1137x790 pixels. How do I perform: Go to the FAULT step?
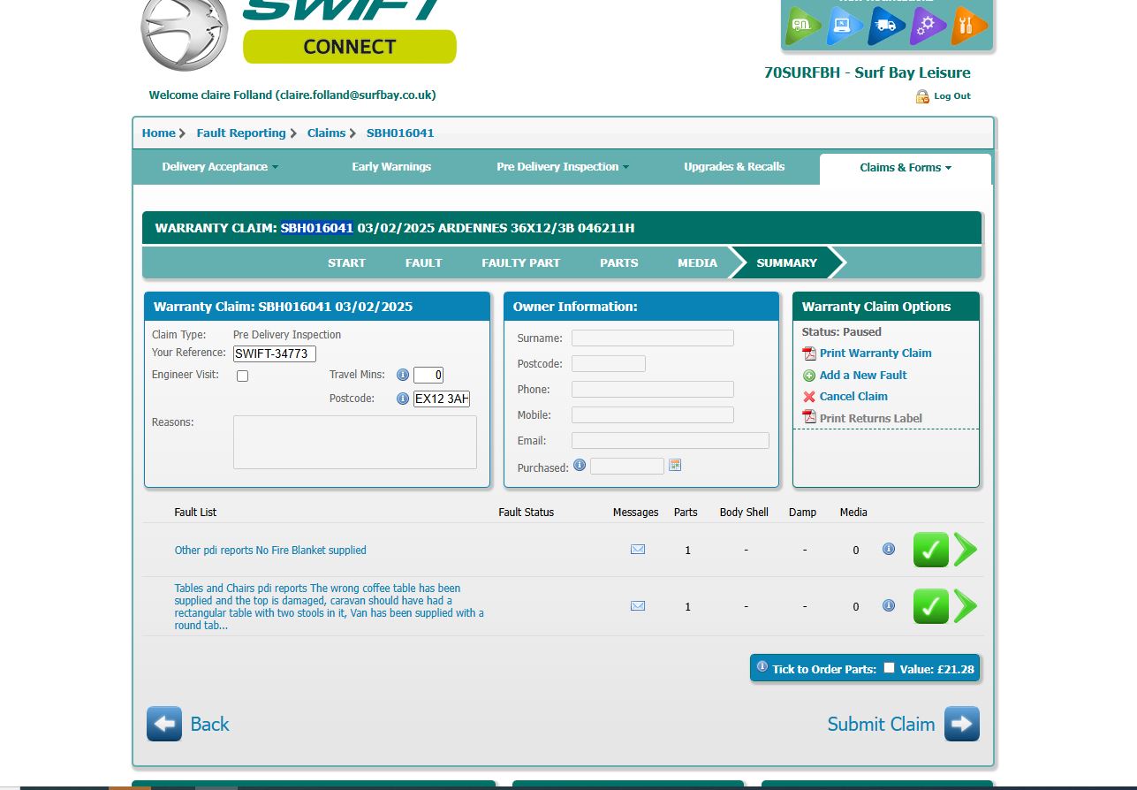424,262
